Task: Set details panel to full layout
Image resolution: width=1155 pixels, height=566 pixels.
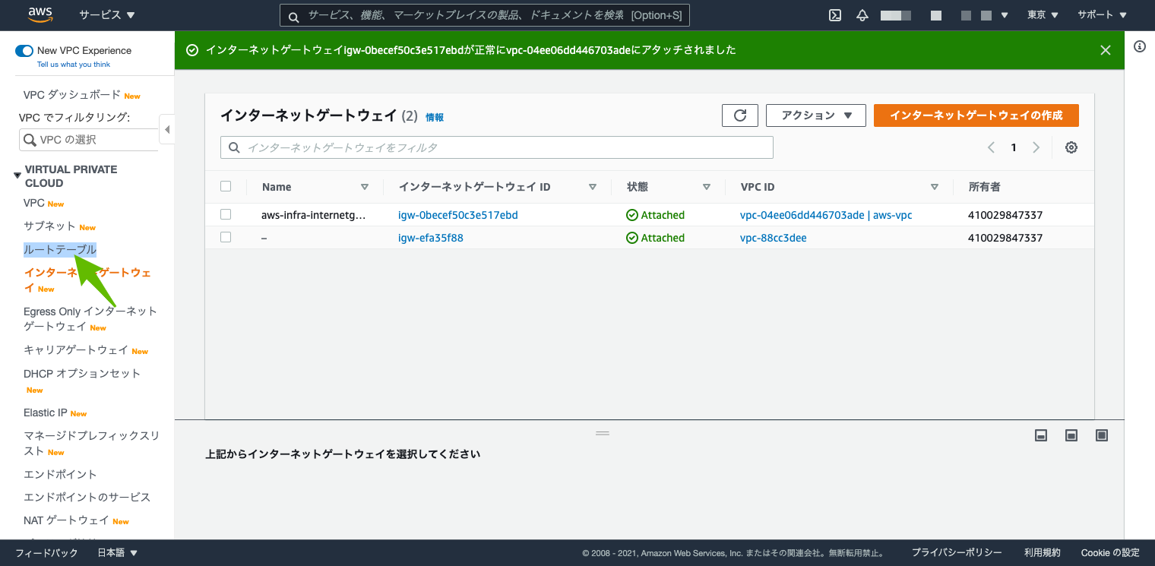Action: pyautogui.click(x=1102, y=435)
